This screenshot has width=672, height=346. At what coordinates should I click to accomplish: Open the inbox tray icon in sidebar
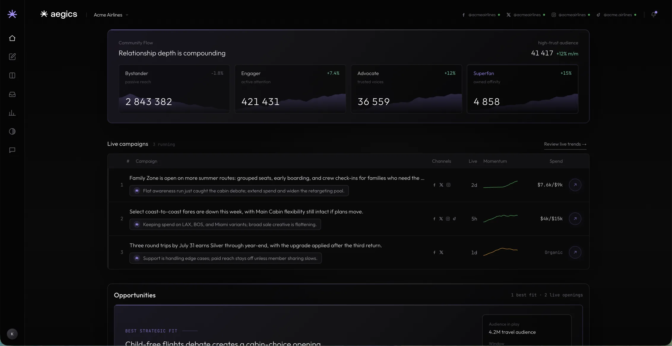(x=12, y=94)
